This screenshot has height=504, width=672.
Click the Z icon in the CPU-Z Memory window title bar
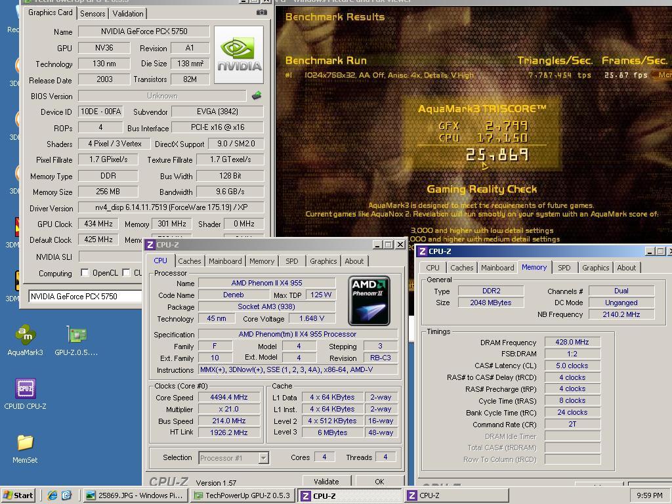(423, 251)
